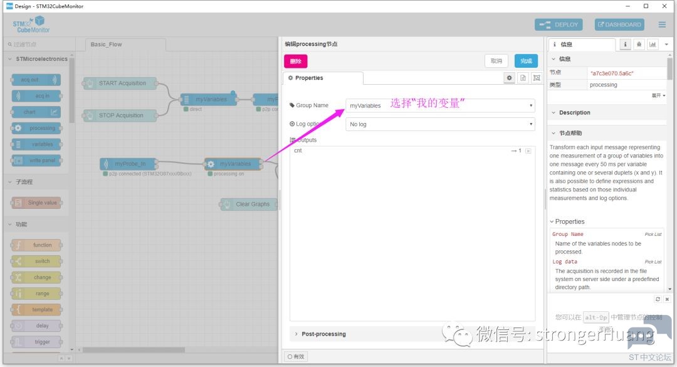Collapse the Description section in sidebar

(x=608, y=112)
